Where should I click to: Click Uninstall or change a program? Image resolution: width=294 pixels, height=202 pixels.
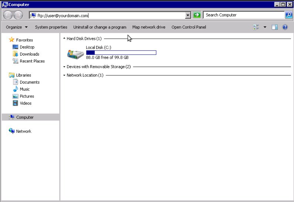[100, 27]
